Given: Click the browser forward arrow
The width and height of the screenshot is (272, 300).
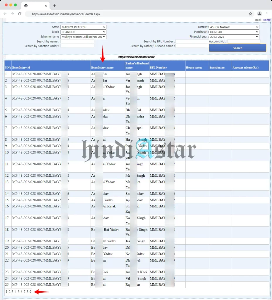Looking at the screenshot, I should [12, 14].
